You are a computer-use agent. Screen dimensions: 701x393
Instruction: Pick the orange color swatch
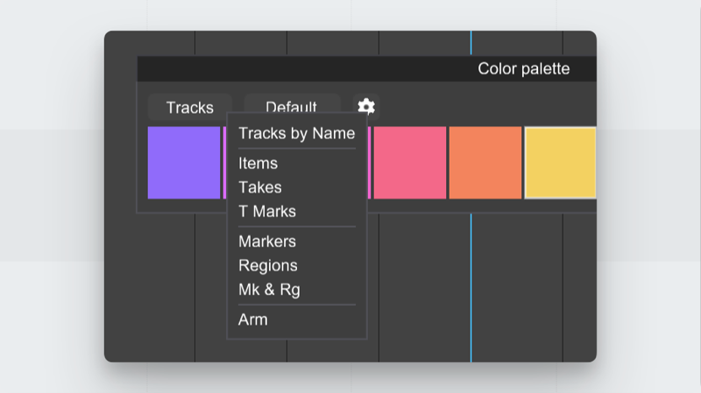[485, 163]
